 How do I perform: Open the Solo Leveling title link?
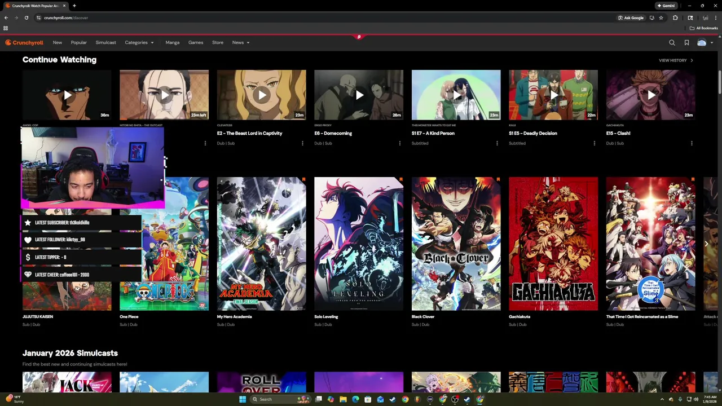click(326, 316)
